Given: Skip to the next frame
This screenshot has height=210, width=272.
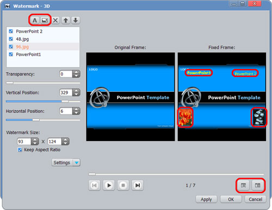Looking at the screenshot, I should pyautogui.click(x=138, y=185).
